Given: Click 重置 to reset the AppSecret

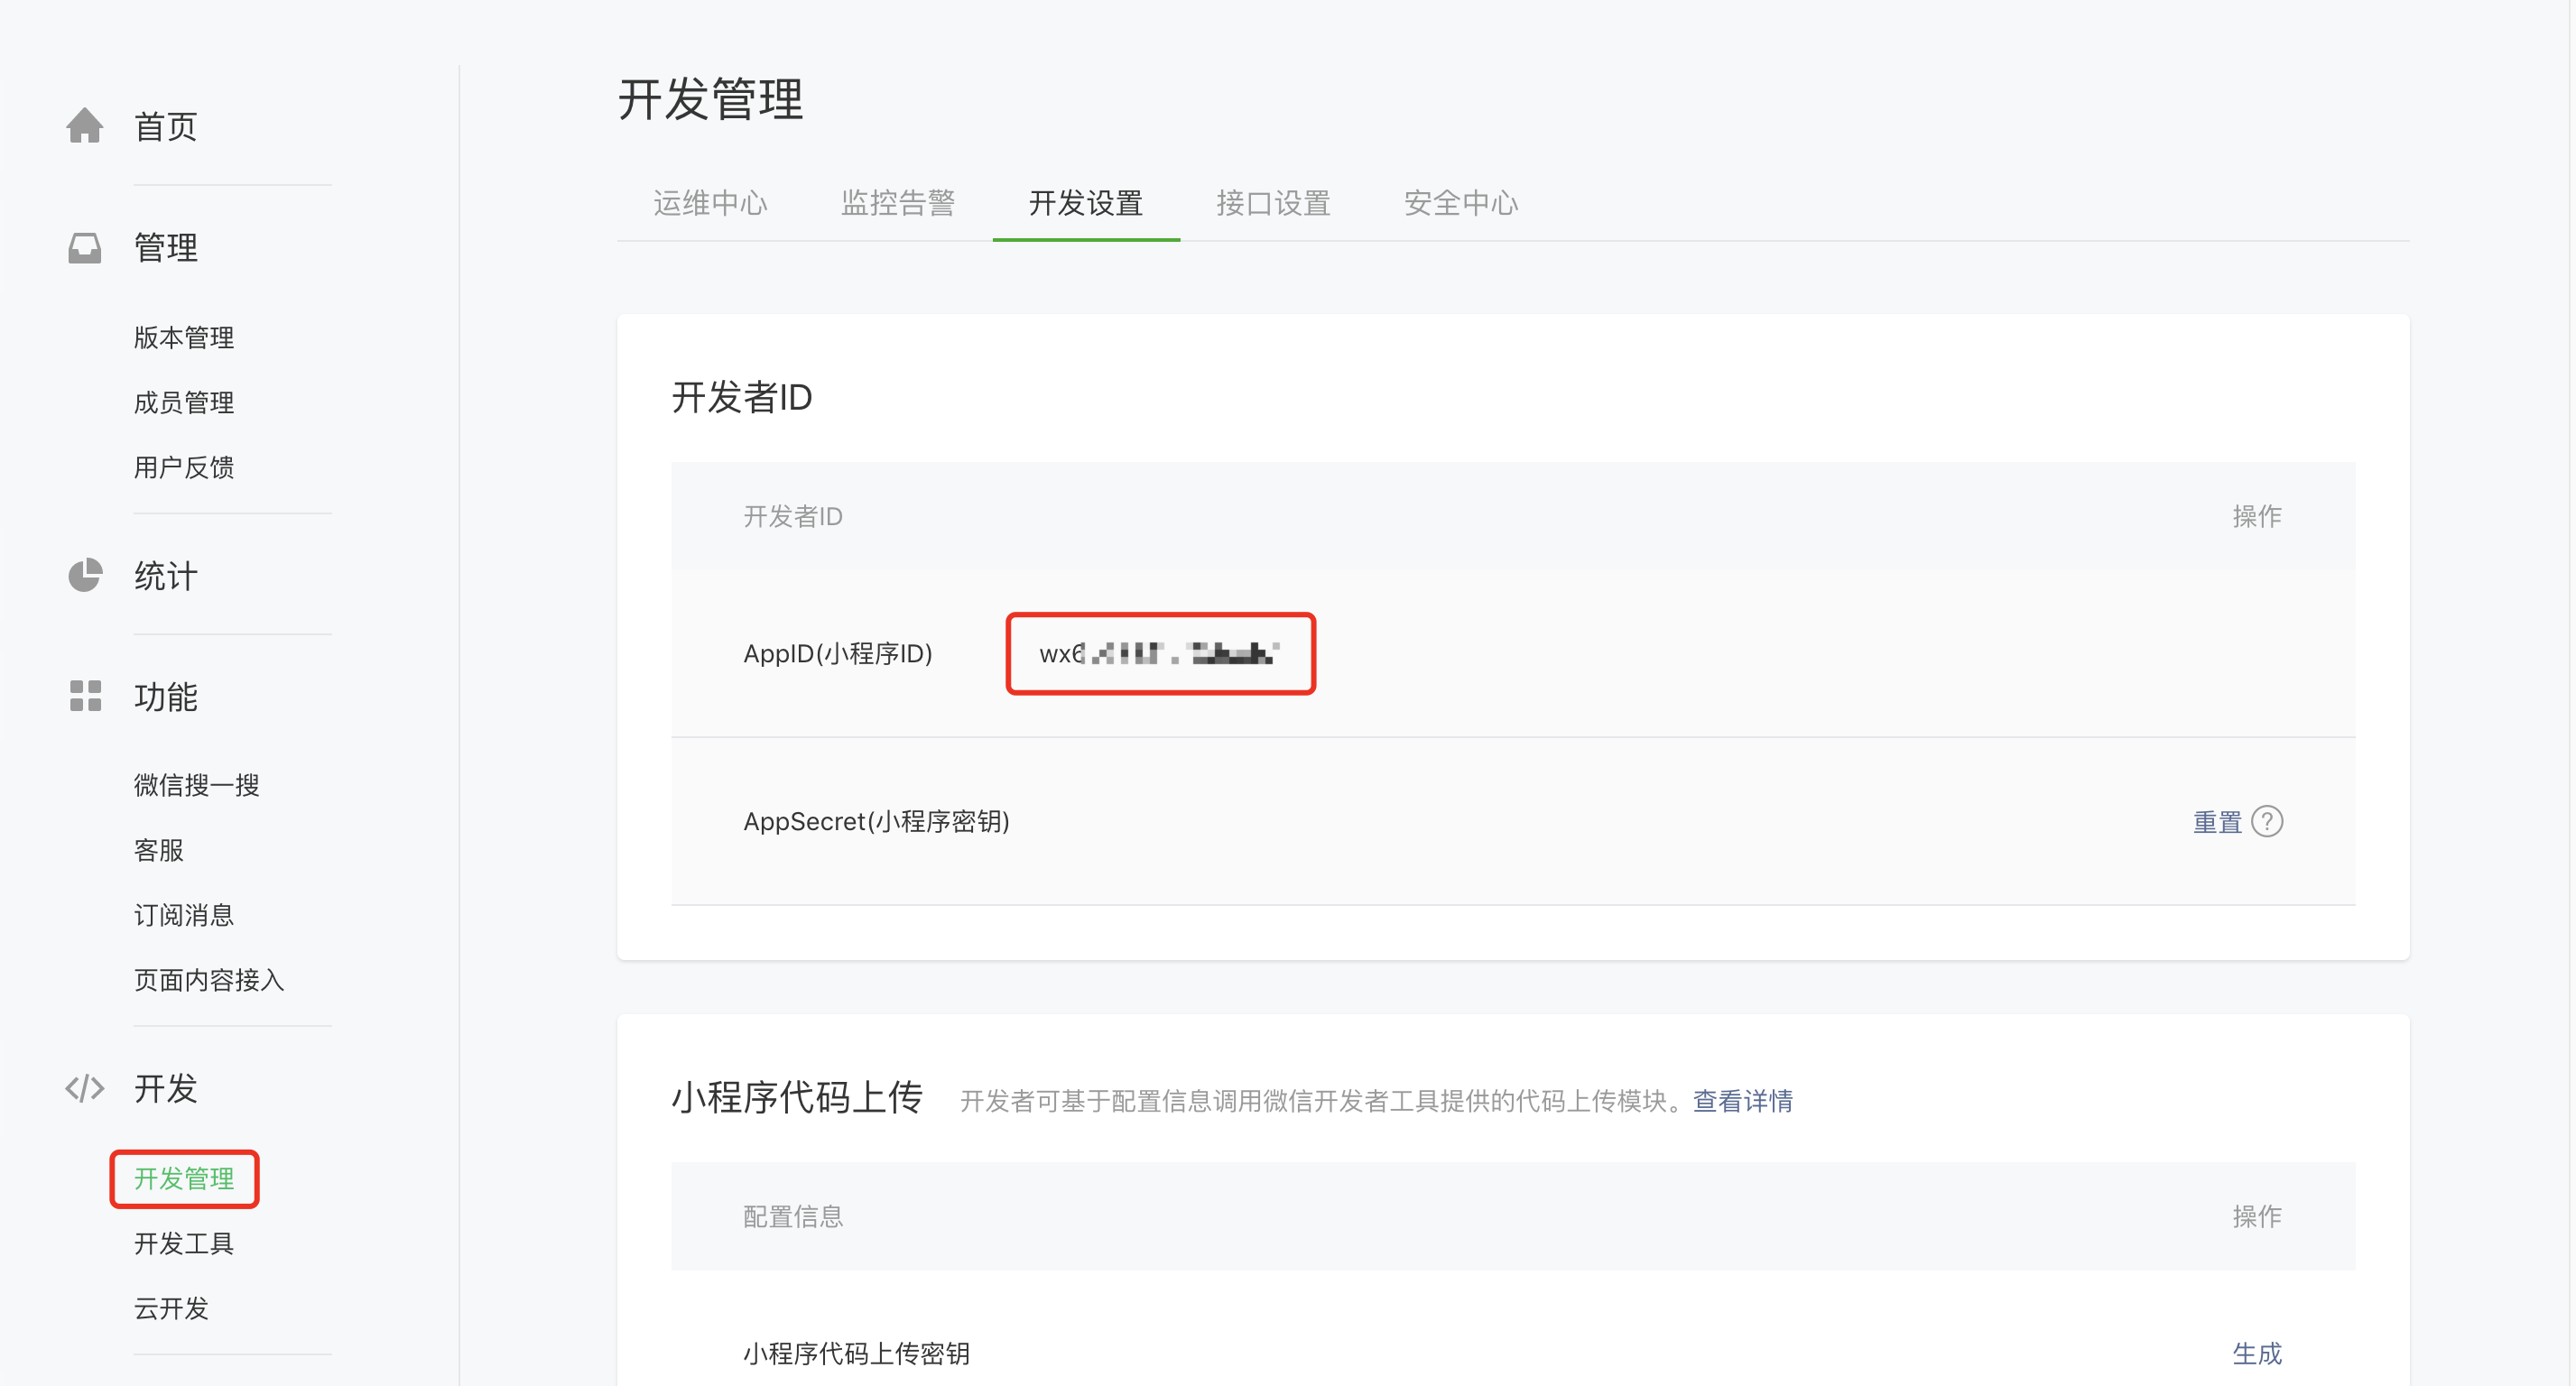Looking at the screenshot, I should [x=2217, y=822].
